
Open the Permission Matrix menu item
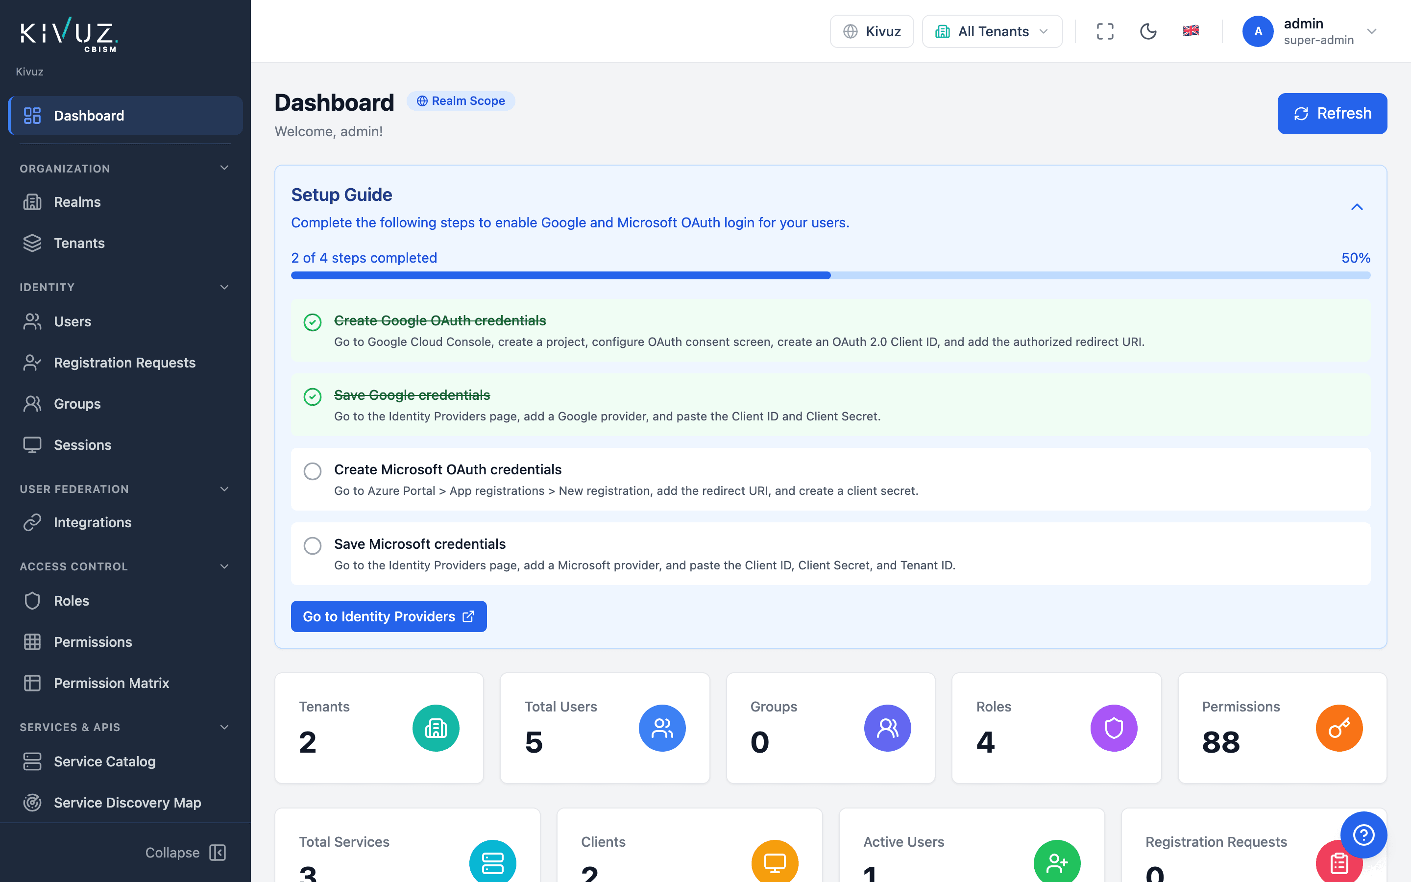126,683
